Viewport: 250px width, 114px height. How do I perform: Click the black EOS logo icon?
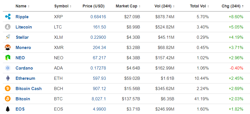click(x=8, y=109)
